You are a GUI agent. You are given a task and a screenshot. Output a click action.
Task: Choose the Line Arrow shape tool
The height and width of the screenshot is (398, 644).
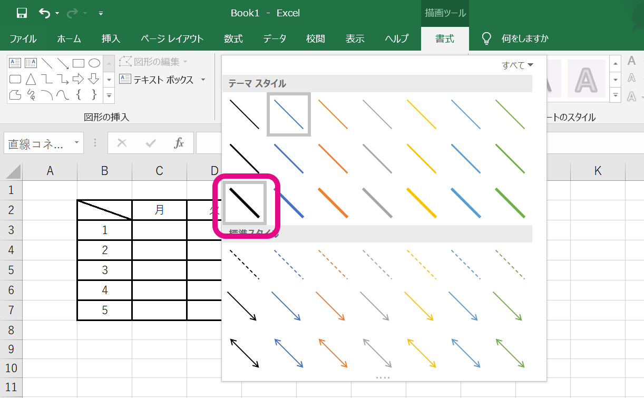pyautogui.click(x=62, y=62)
